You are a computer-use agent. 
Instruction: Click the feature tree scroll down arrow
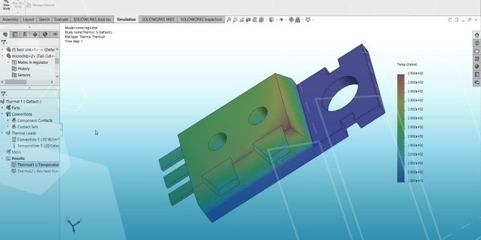coord(57,76)
